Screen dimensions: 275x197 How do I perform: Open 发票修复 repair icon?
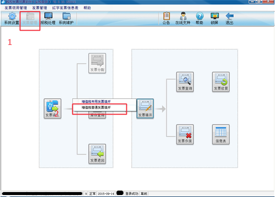click(221, 82)
